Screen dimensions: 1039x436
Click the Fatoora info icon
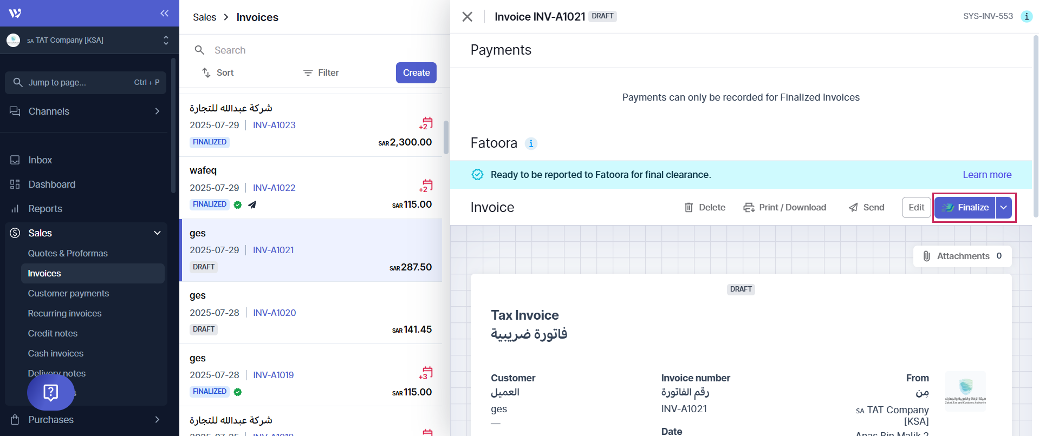[531, 143]
